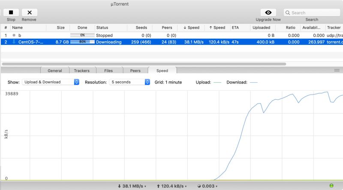The width and height of the screenshot is (343, 190).
Task: Sort by the Tracker column header
Action: point(334,27)
